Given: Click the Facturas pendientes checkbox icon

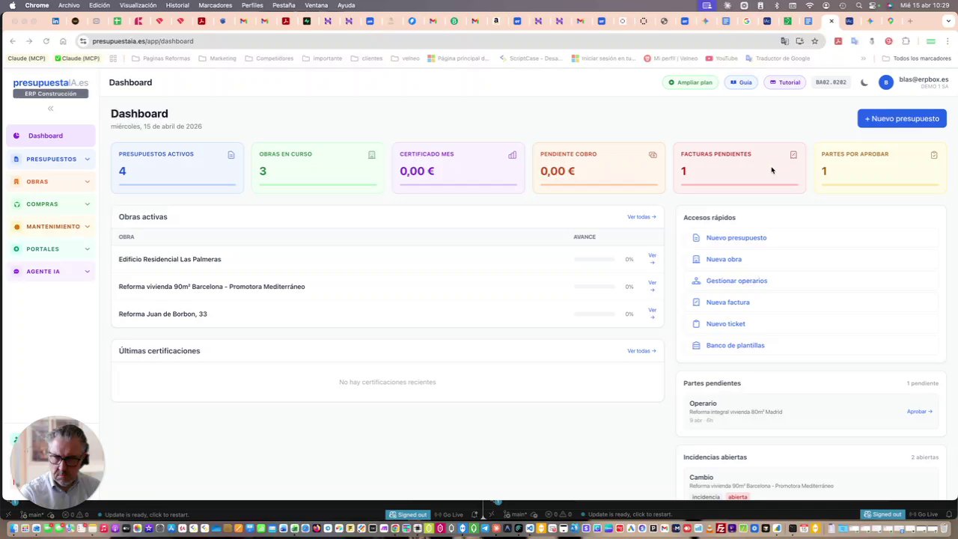Looking at the screenshot, I should click(793, 155).
